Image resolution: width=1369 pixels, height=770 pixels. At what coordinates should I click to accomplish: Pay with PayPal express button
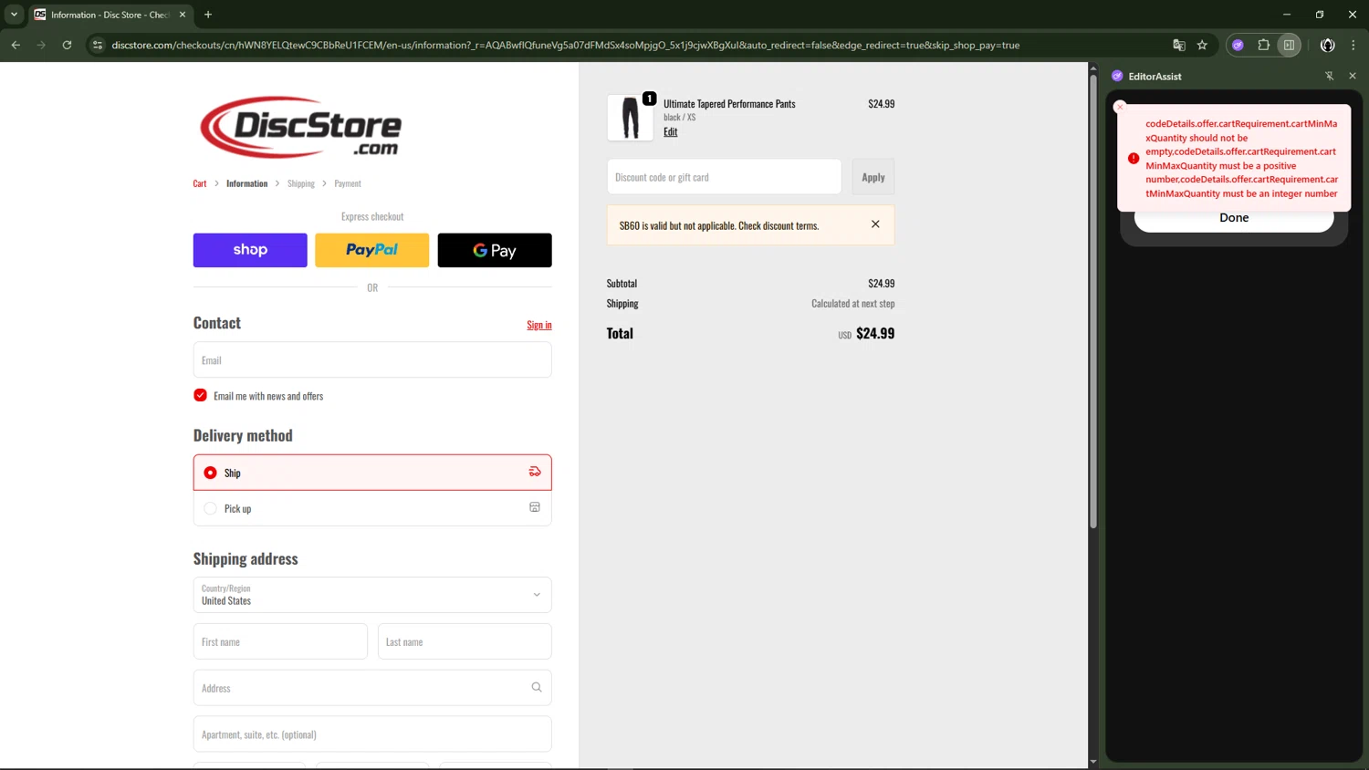tap(372, 250)
